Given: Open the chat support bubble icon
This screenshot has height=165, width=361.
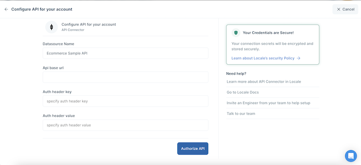Looking at the screenshot, I should tap(351, 156).
